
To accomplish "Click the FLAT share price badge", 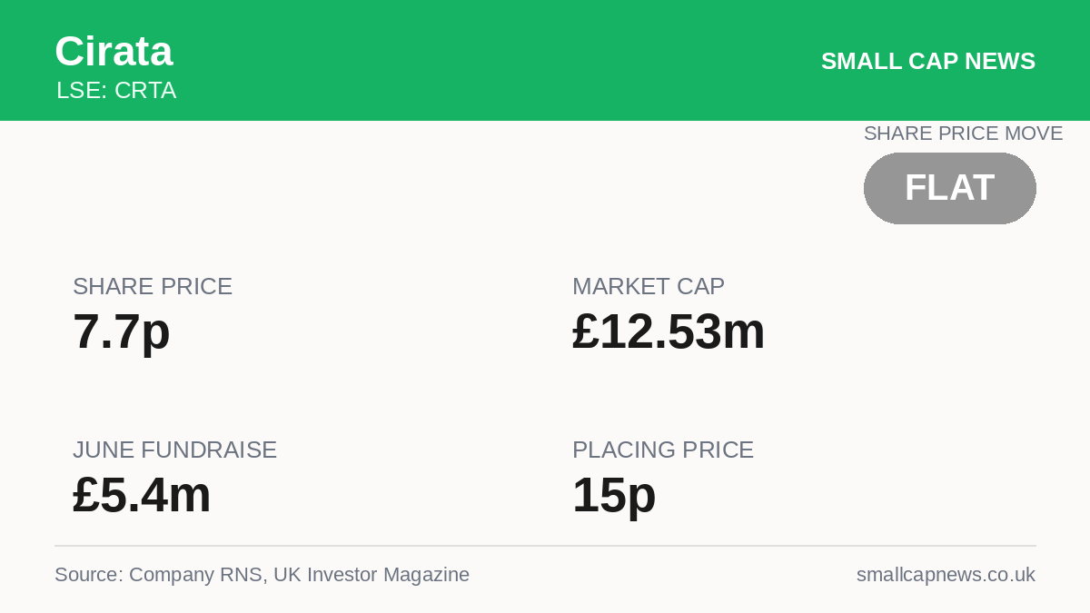I will 949,188.
